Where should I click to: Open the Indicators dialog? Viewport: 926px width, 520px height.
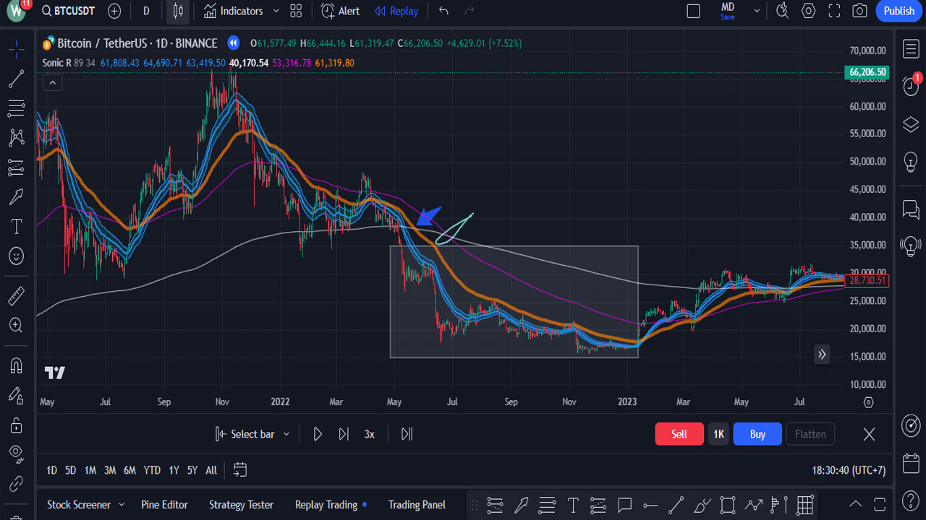point(233,11)
